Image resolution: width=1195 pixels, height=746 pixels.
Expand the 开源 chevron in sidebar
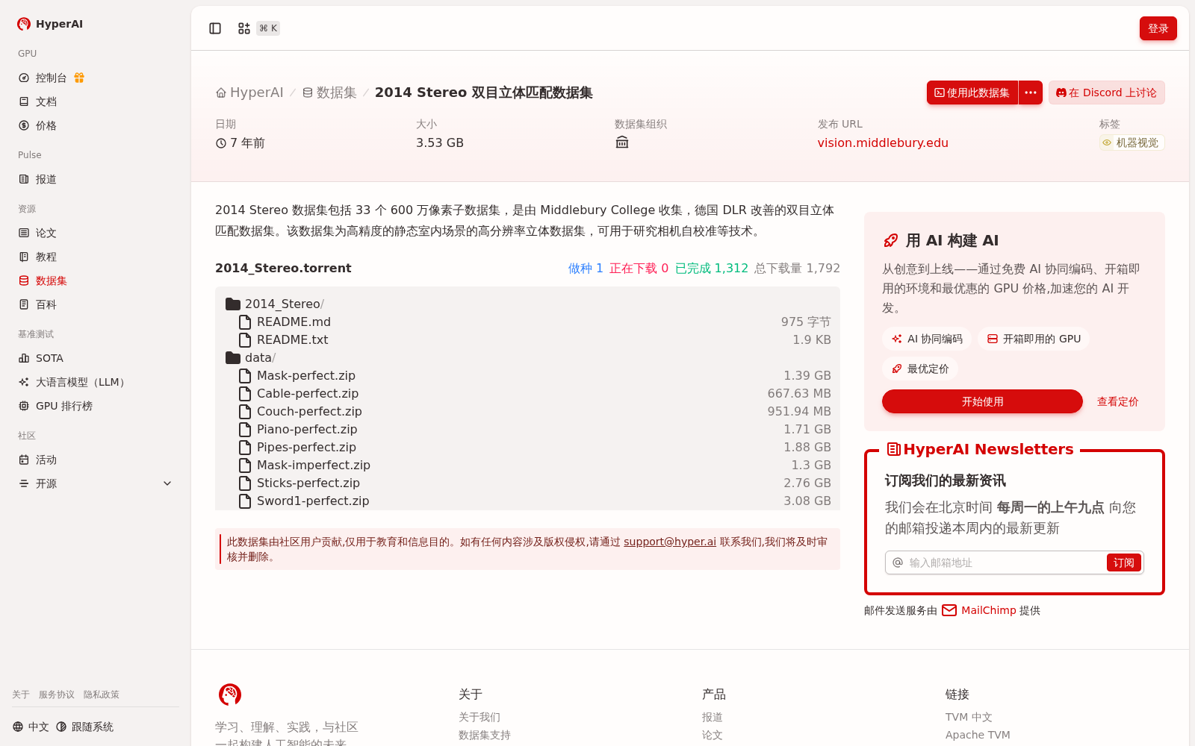point(167,483)
